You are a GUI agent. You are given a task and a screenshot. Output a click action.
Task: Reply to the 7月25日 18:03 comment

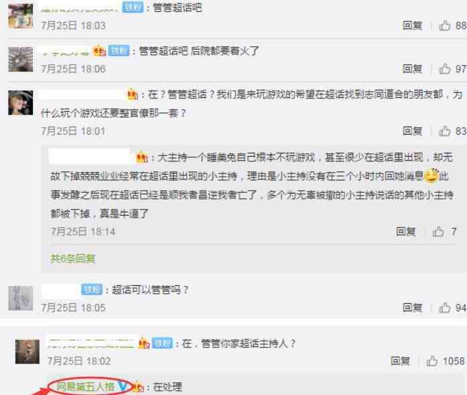pyautogui.click(x=412, y=25)
